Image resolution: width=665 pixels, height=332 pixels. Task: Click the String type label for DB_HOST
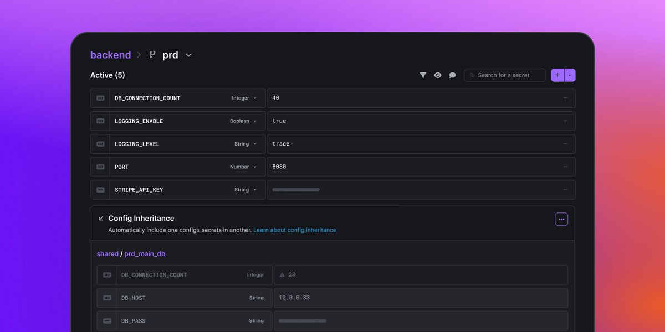(x=257, y=298)
